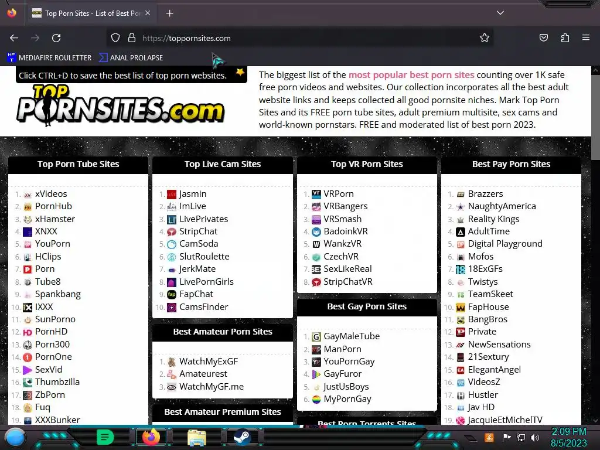Click the 'Hustler' list entry

point(483,395)
